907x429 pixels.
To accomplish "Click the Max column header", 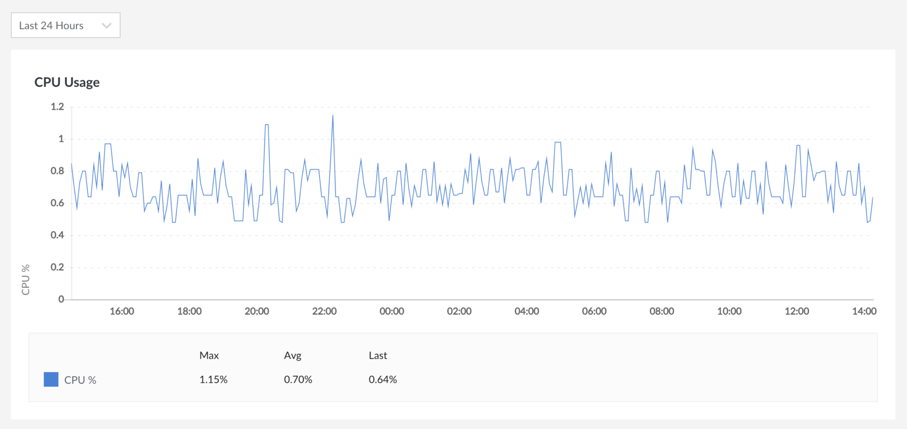I will point(209,355).
